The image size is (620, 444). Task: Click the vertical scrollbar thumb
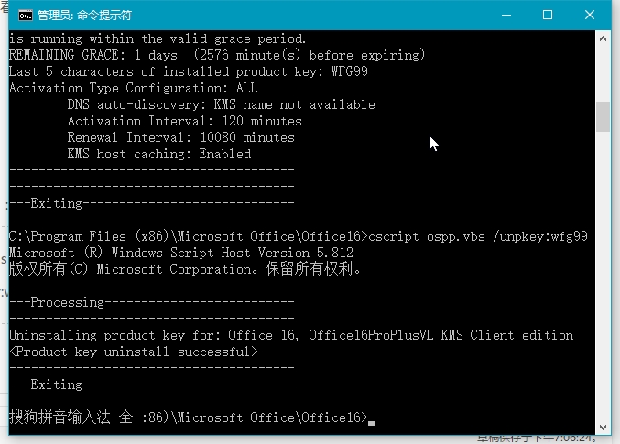pos(602,116)
